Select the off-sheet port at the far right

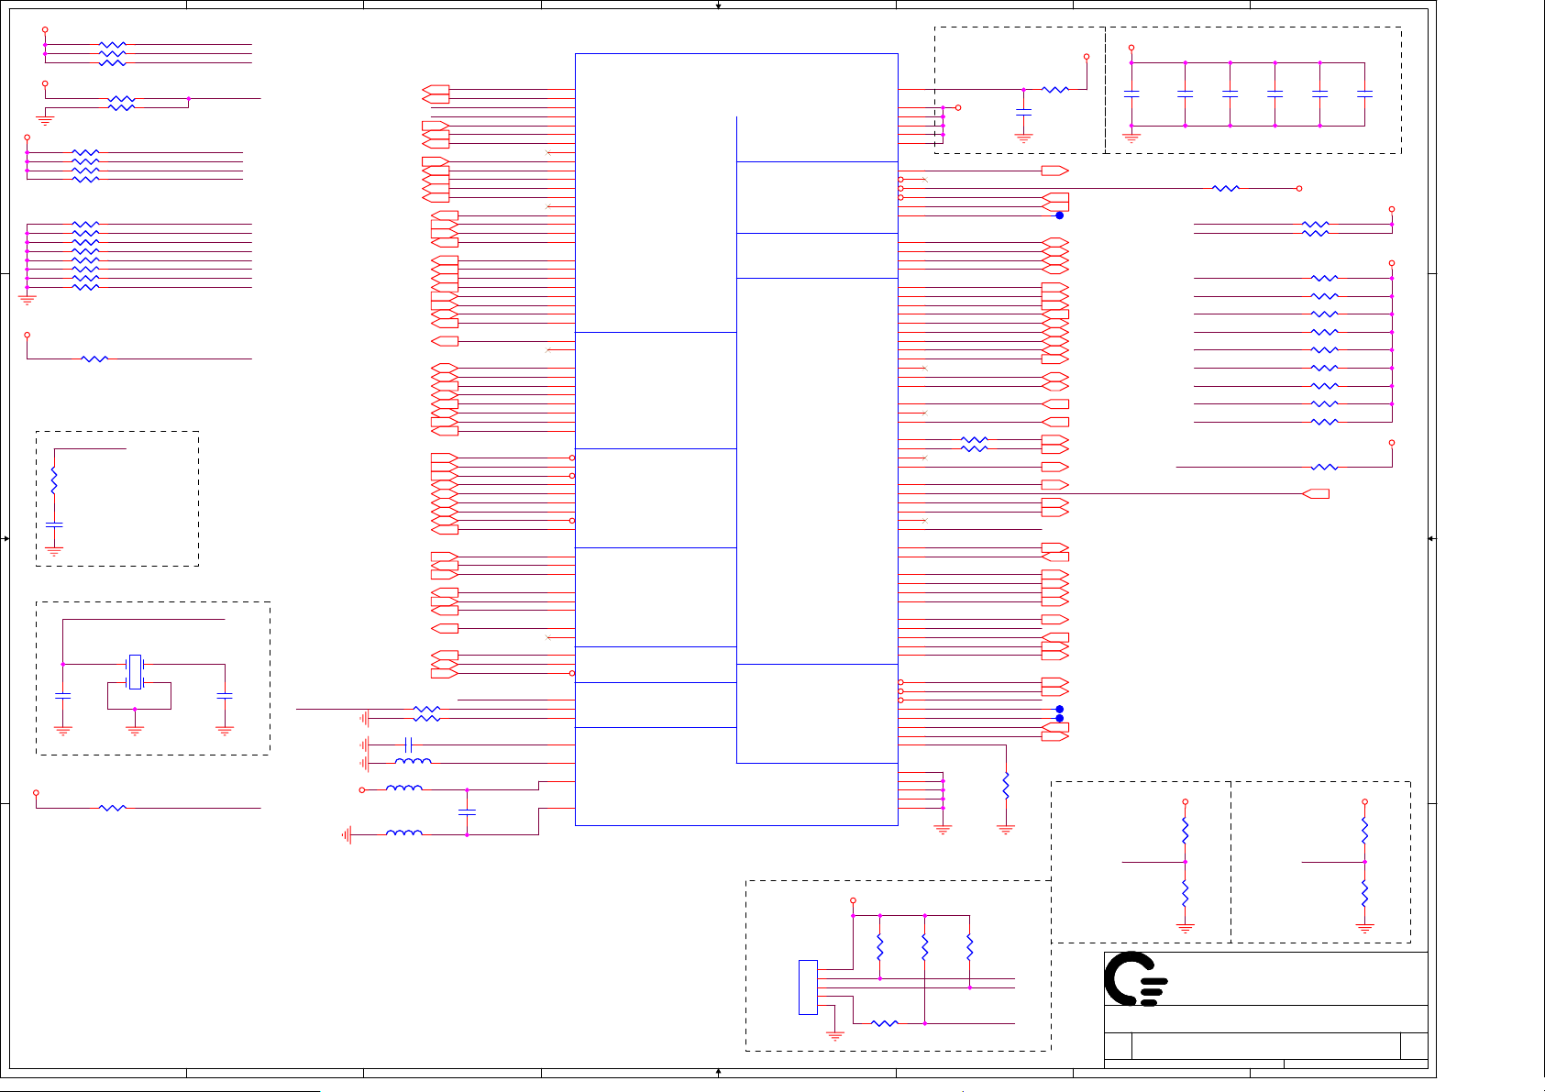(1316, 494)
